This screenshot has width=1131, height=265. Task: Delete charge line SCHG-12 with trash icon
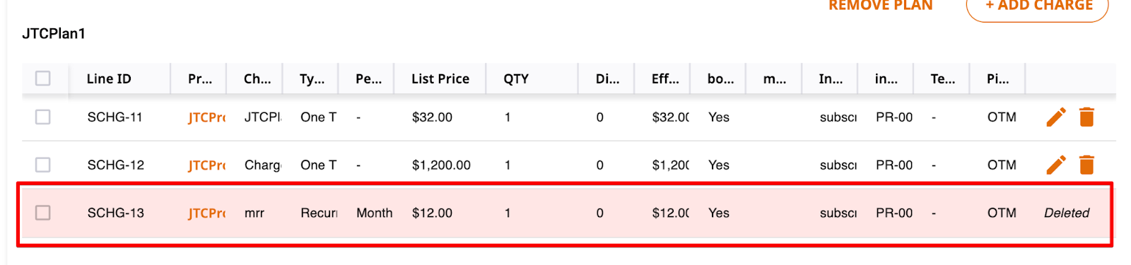click(1086, 165)
